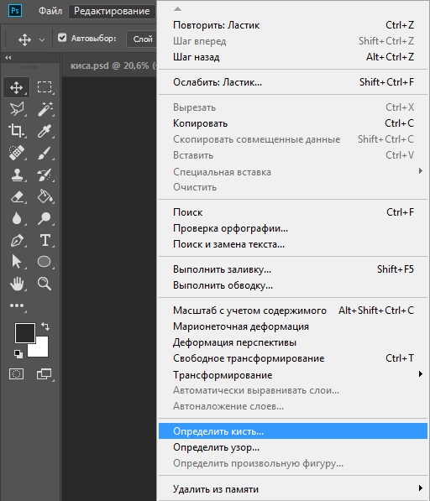Activate the Crop tool
The height and width of the screenshot is (501, 430).
pos(16,131)
